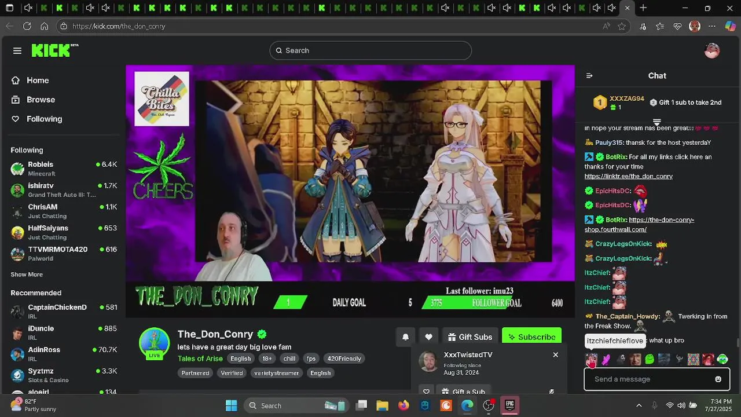Image resolution: width=741 pixels, height=417 pixels.
Task: Insert the purple hand emote
Action: (x=606, y=360)
